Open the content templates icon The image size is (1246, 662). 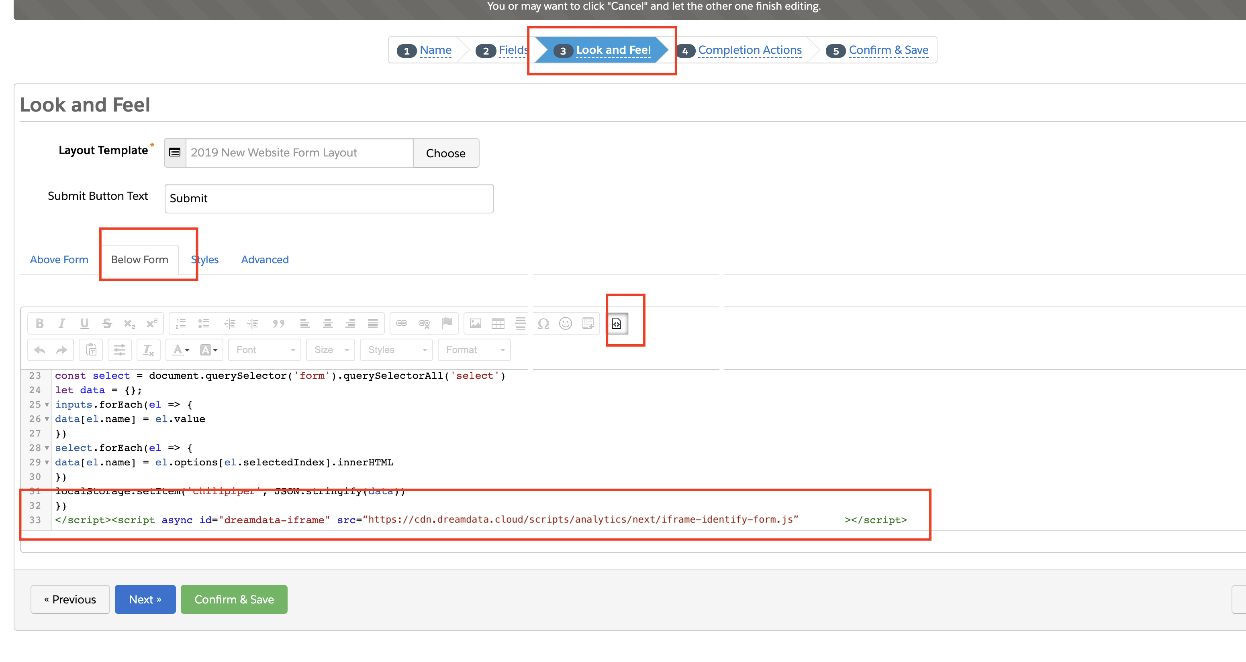tap(588, 323)
